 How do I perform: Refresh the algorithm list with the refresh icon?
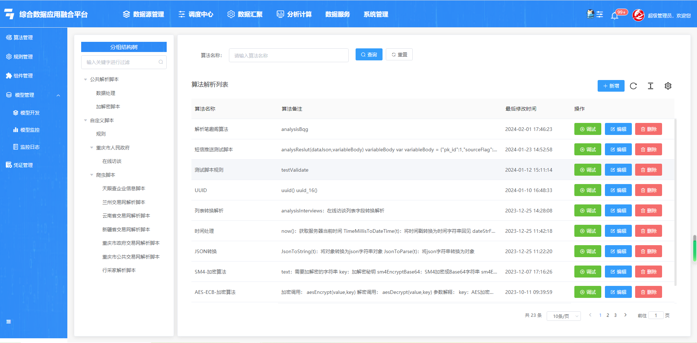(633, 86)
